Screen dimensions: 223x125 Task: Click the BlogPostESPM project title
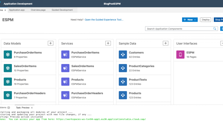pos(112,4)
